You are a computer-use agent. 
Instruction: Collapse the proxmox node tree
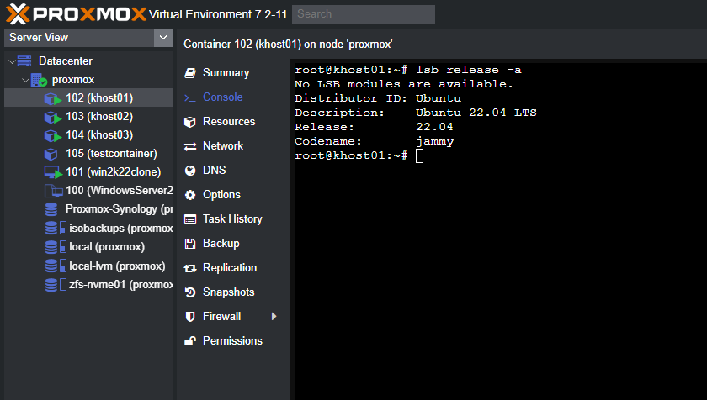coord(25,80)
